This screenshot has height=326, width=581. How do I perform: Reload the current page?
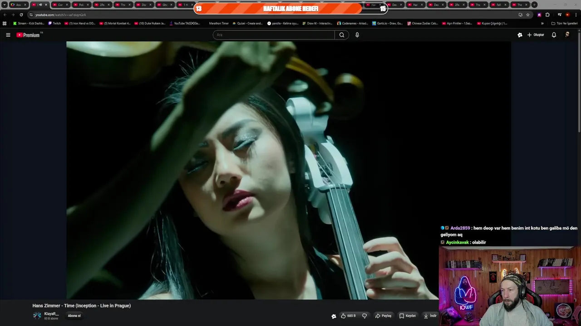tap(21, 14)
